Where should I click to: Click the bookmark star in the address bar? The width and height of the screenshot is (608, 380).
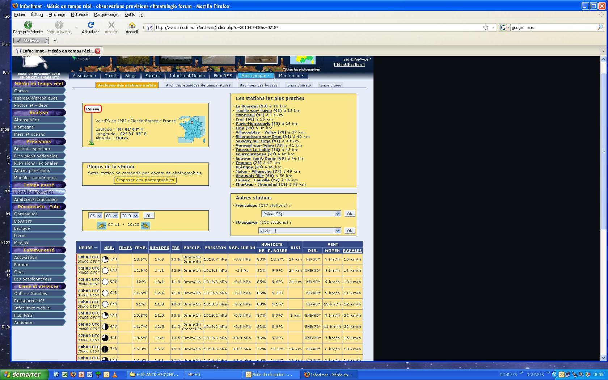[x=485, y=28]
